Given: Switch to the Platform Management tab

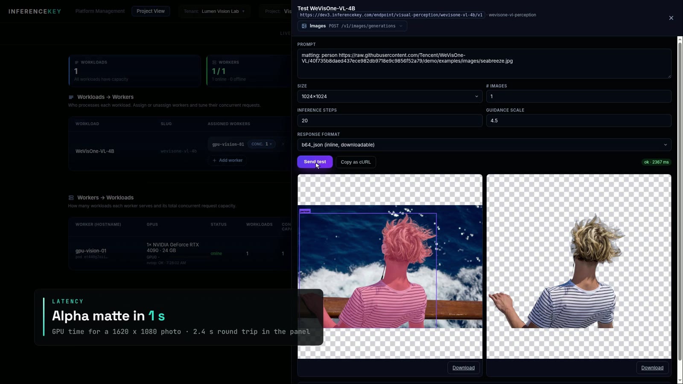Looking at the screenshot, I should pos(100,11).
